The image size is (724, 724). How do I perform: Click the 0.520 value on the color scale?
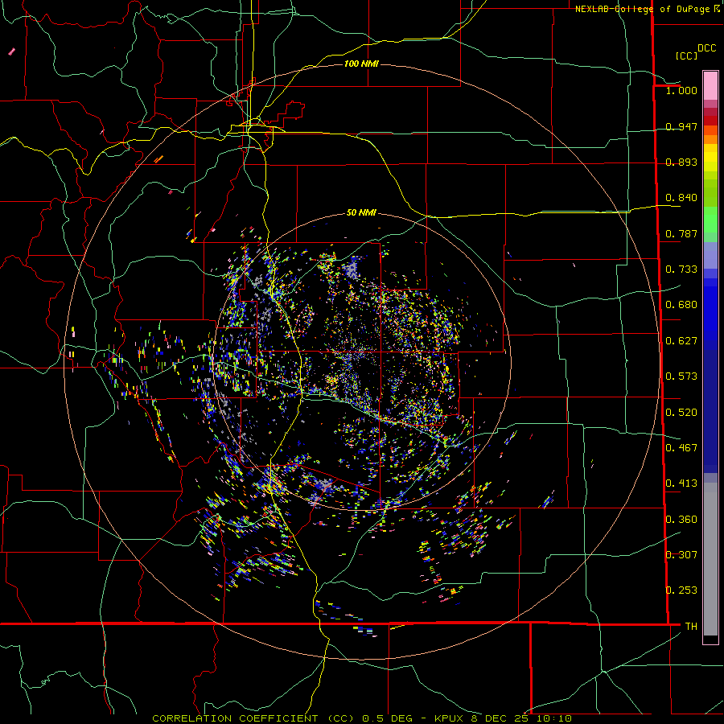coord(681,413)
